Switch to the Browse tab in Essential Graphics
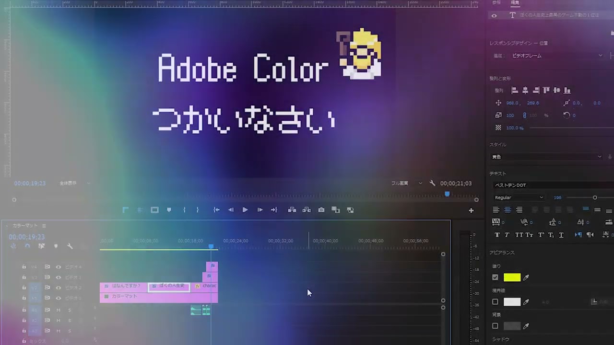The height and width of the screenshot is (345, 614). (x=496, y=3)
